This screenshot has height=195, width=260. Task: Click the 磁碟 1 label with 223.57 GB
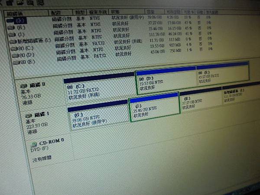pos(37,123)
